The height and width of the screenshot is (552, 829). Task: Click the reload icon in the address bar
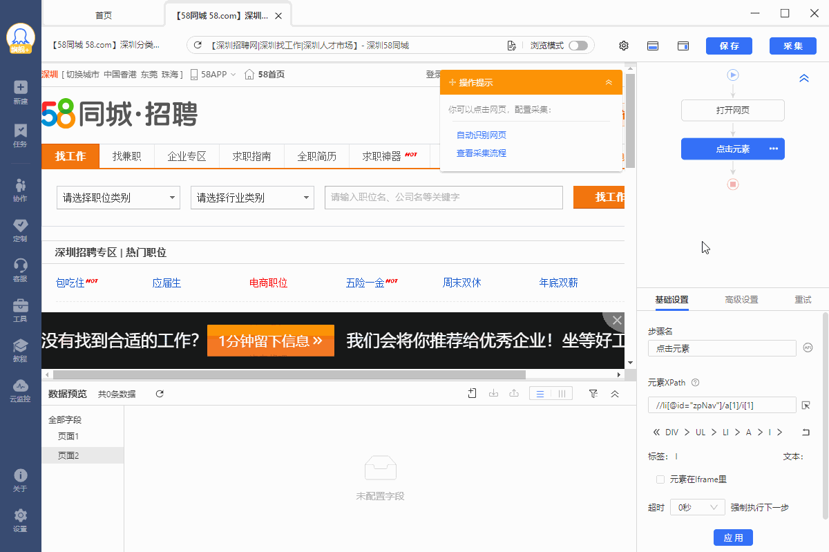[198, 46]
